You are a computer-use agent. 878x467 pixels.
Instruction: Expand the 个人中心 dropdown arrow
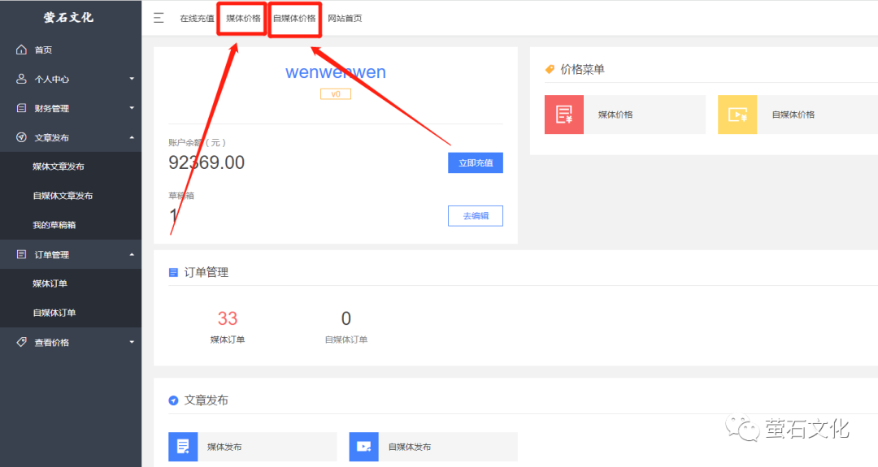(x=132, y=79)
